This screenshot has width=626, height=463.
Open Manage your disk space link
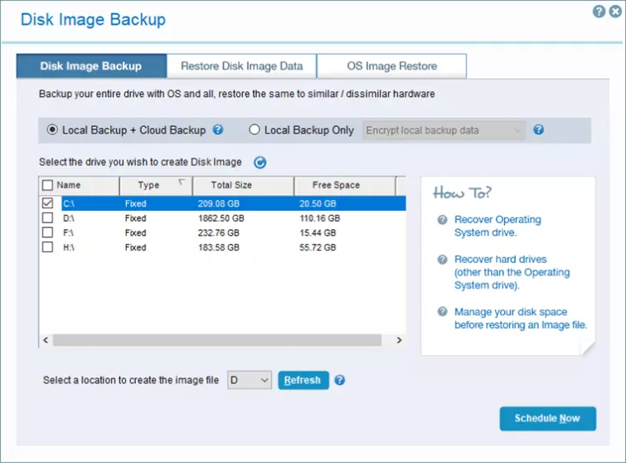(x=521, y=319)
